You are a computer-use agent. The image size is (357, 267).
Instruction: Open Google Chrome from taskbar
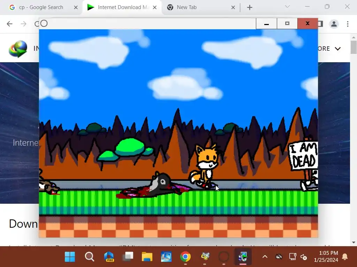185,257
